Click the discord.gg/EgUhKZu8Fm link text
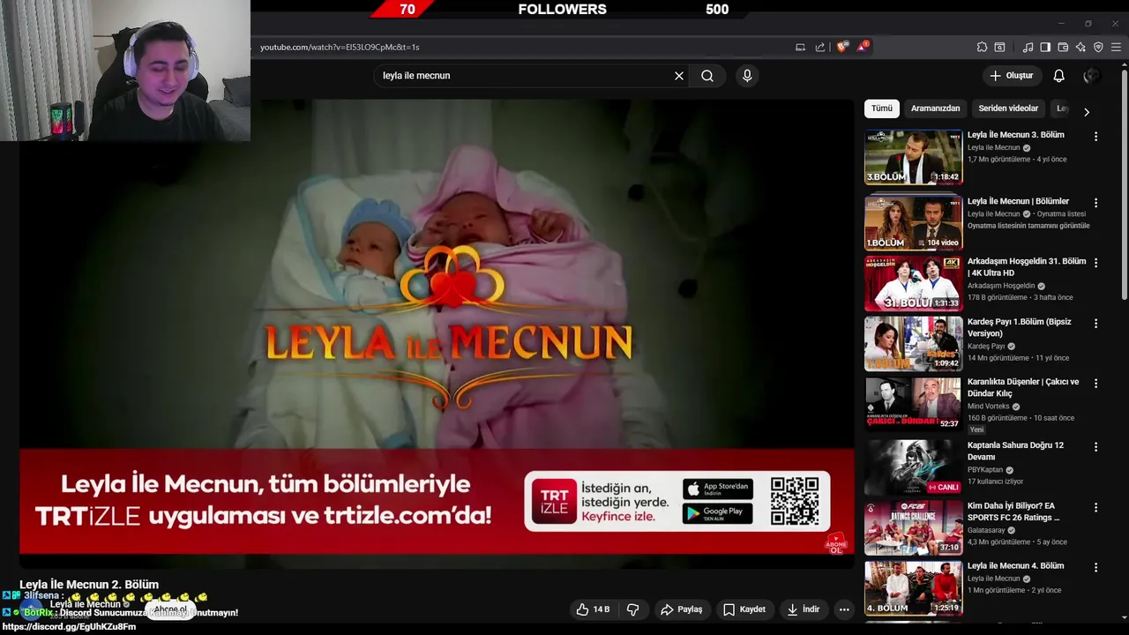This screenshot has width=1129, height=635. pos(69,627)
